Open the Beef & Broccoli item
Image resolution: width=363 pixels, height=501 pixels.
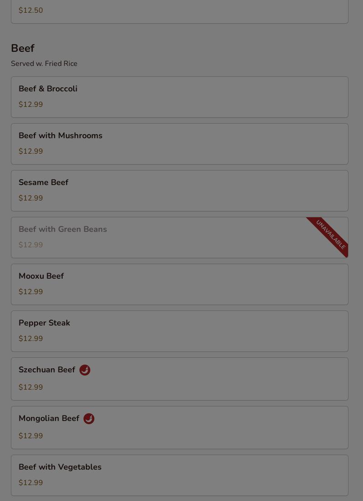click(48, 89)
